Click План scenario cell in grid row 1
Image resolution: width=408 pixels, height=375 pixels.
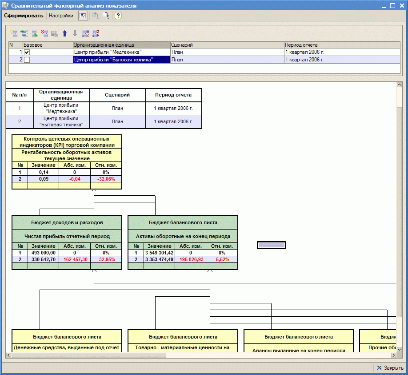pos(227,52)
